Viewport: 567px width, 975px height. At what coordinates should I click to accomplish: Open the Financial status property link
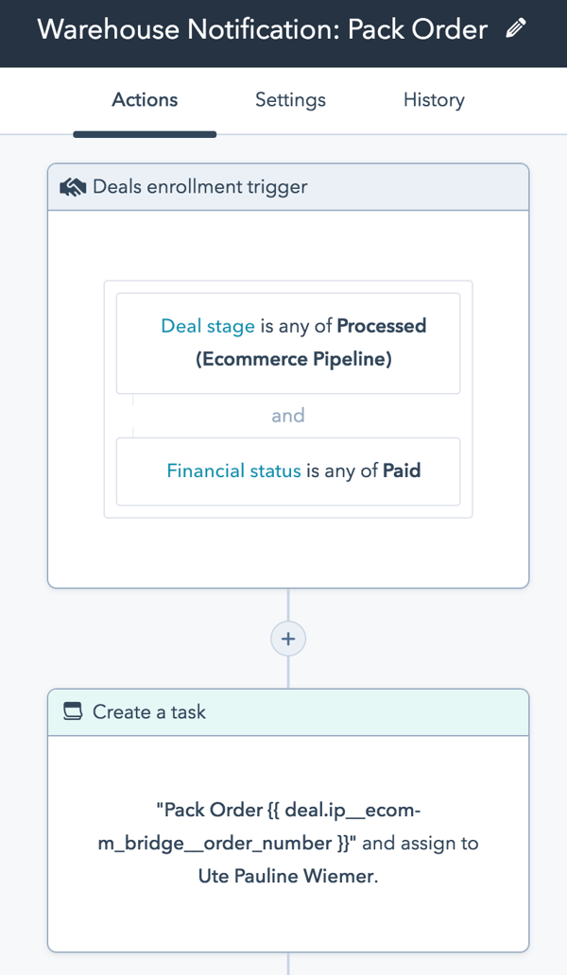pyautogui.click(x=233, y=470)
